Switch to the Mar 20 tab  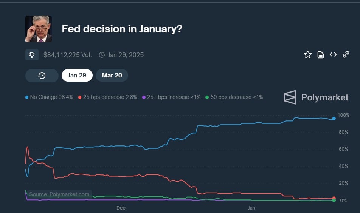[112, 75]
